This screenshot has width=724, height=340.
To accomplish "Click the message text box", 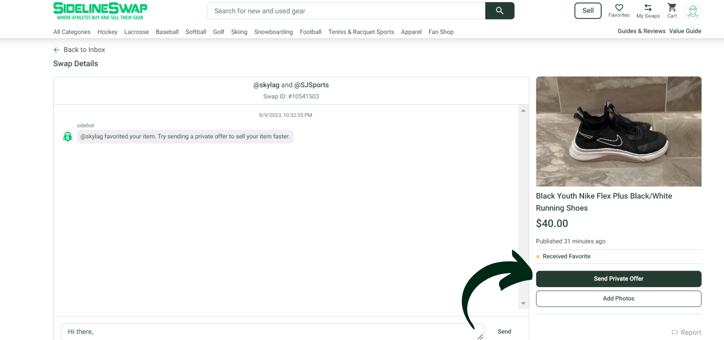I will [272, 332].
